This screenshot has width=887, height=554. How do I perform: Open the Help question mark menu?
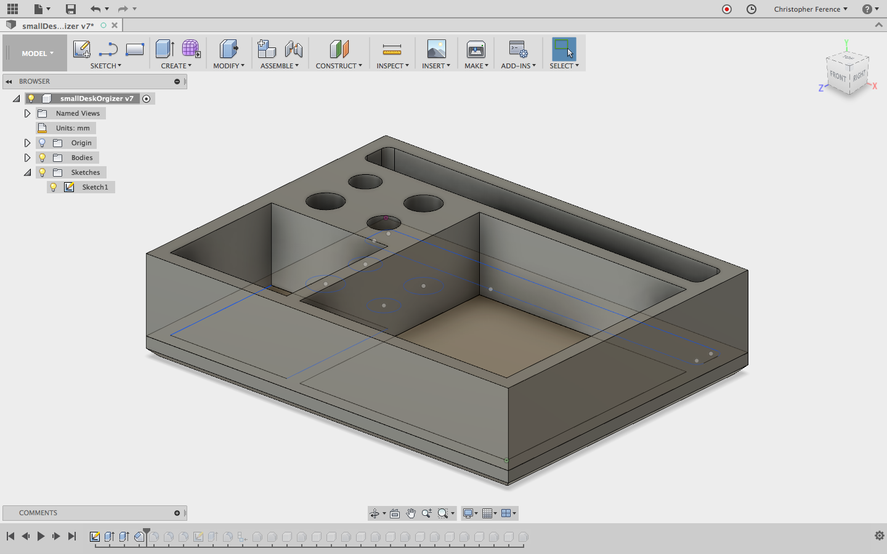pyautogui.click(x=870, y=9)
